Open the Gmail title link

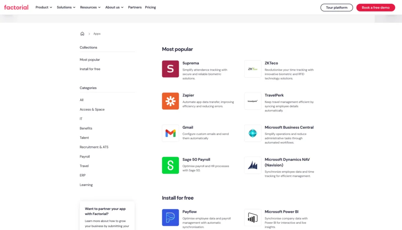tap(188, 128)
